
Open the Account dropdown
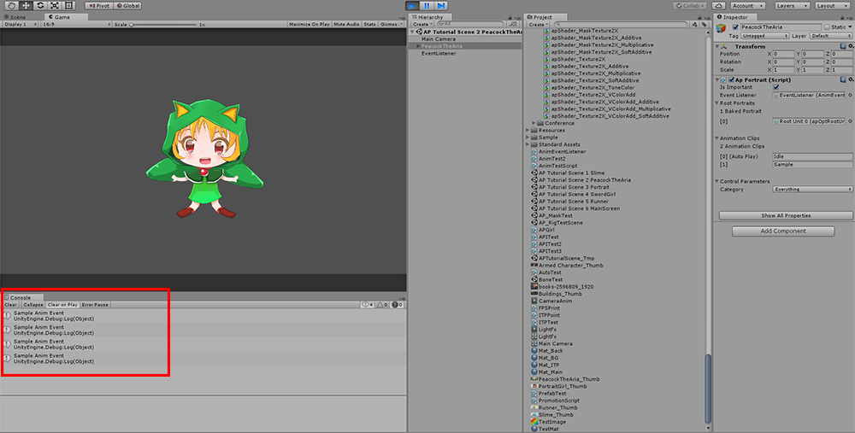pos(747,5)
